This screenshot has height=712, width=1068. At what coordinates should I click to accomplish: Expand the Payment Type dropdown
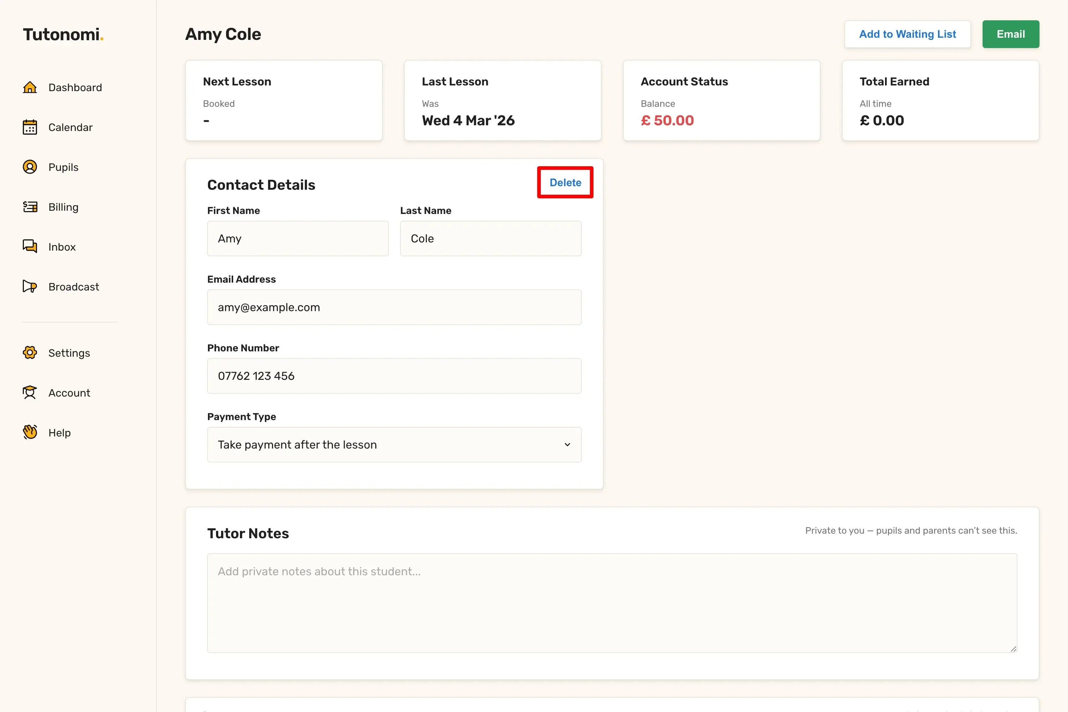[393, 445]
